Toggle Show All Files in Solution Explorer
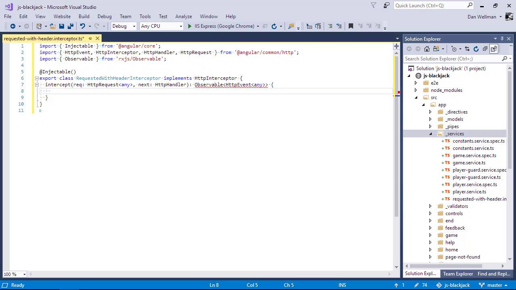 click(x=494, y=49)
